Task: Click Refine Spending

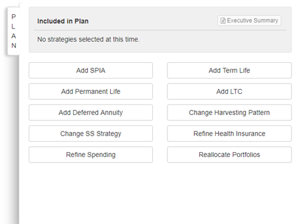Action: pyautogui.click(x=91, y=155)
